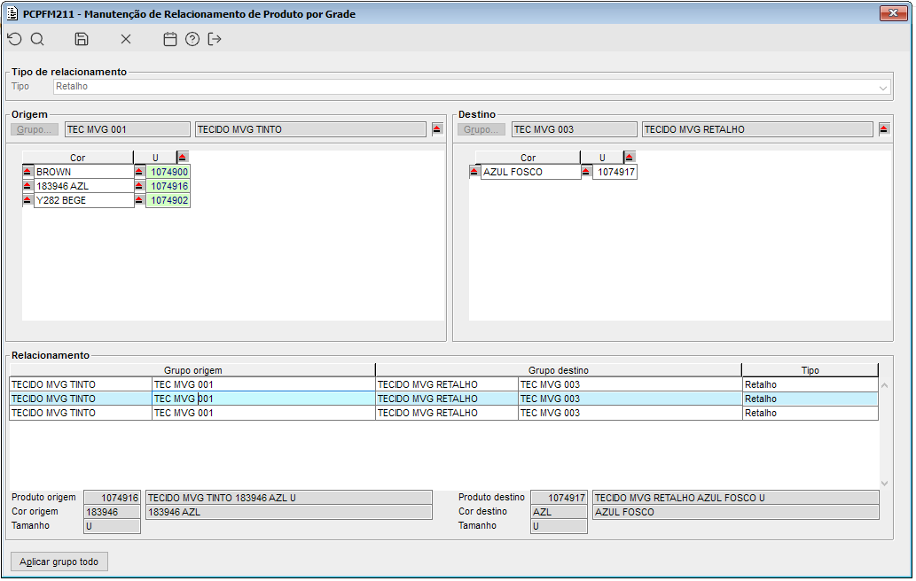Click the window title document icon

click(12, 13)
